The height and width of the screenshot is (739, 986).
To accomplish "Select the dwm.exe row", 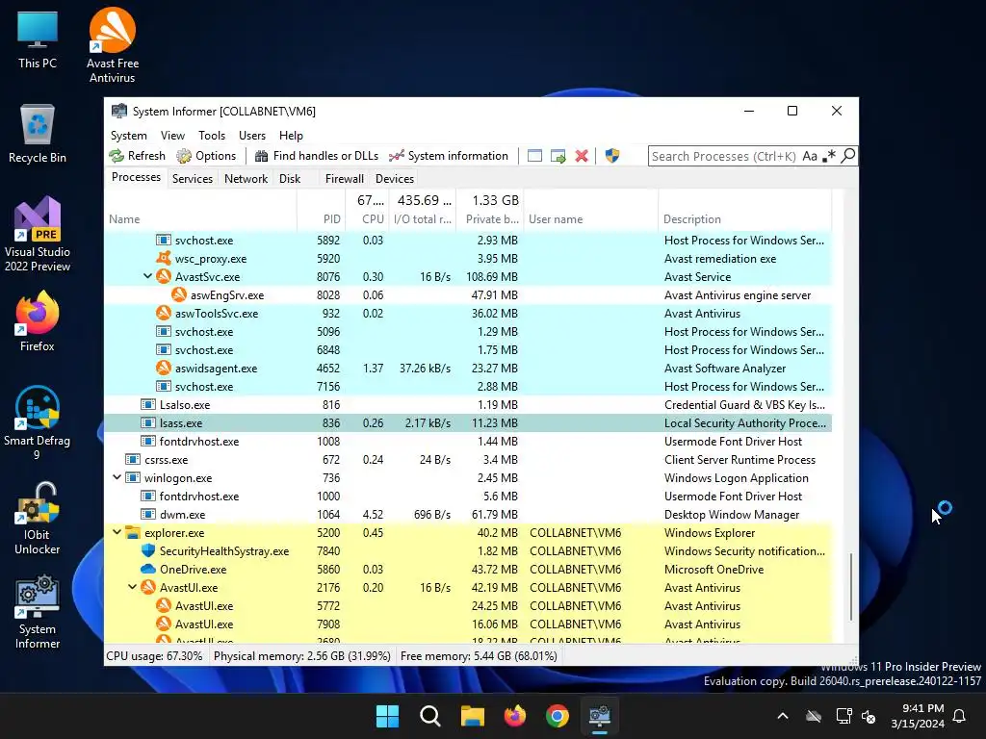I will (x=468, y=514).
